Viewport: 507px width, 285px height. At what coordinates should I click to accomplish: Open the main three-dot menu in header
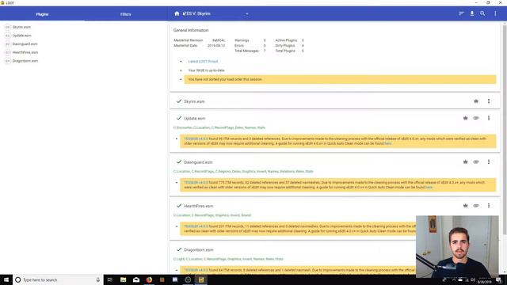(x=495, y=13)
